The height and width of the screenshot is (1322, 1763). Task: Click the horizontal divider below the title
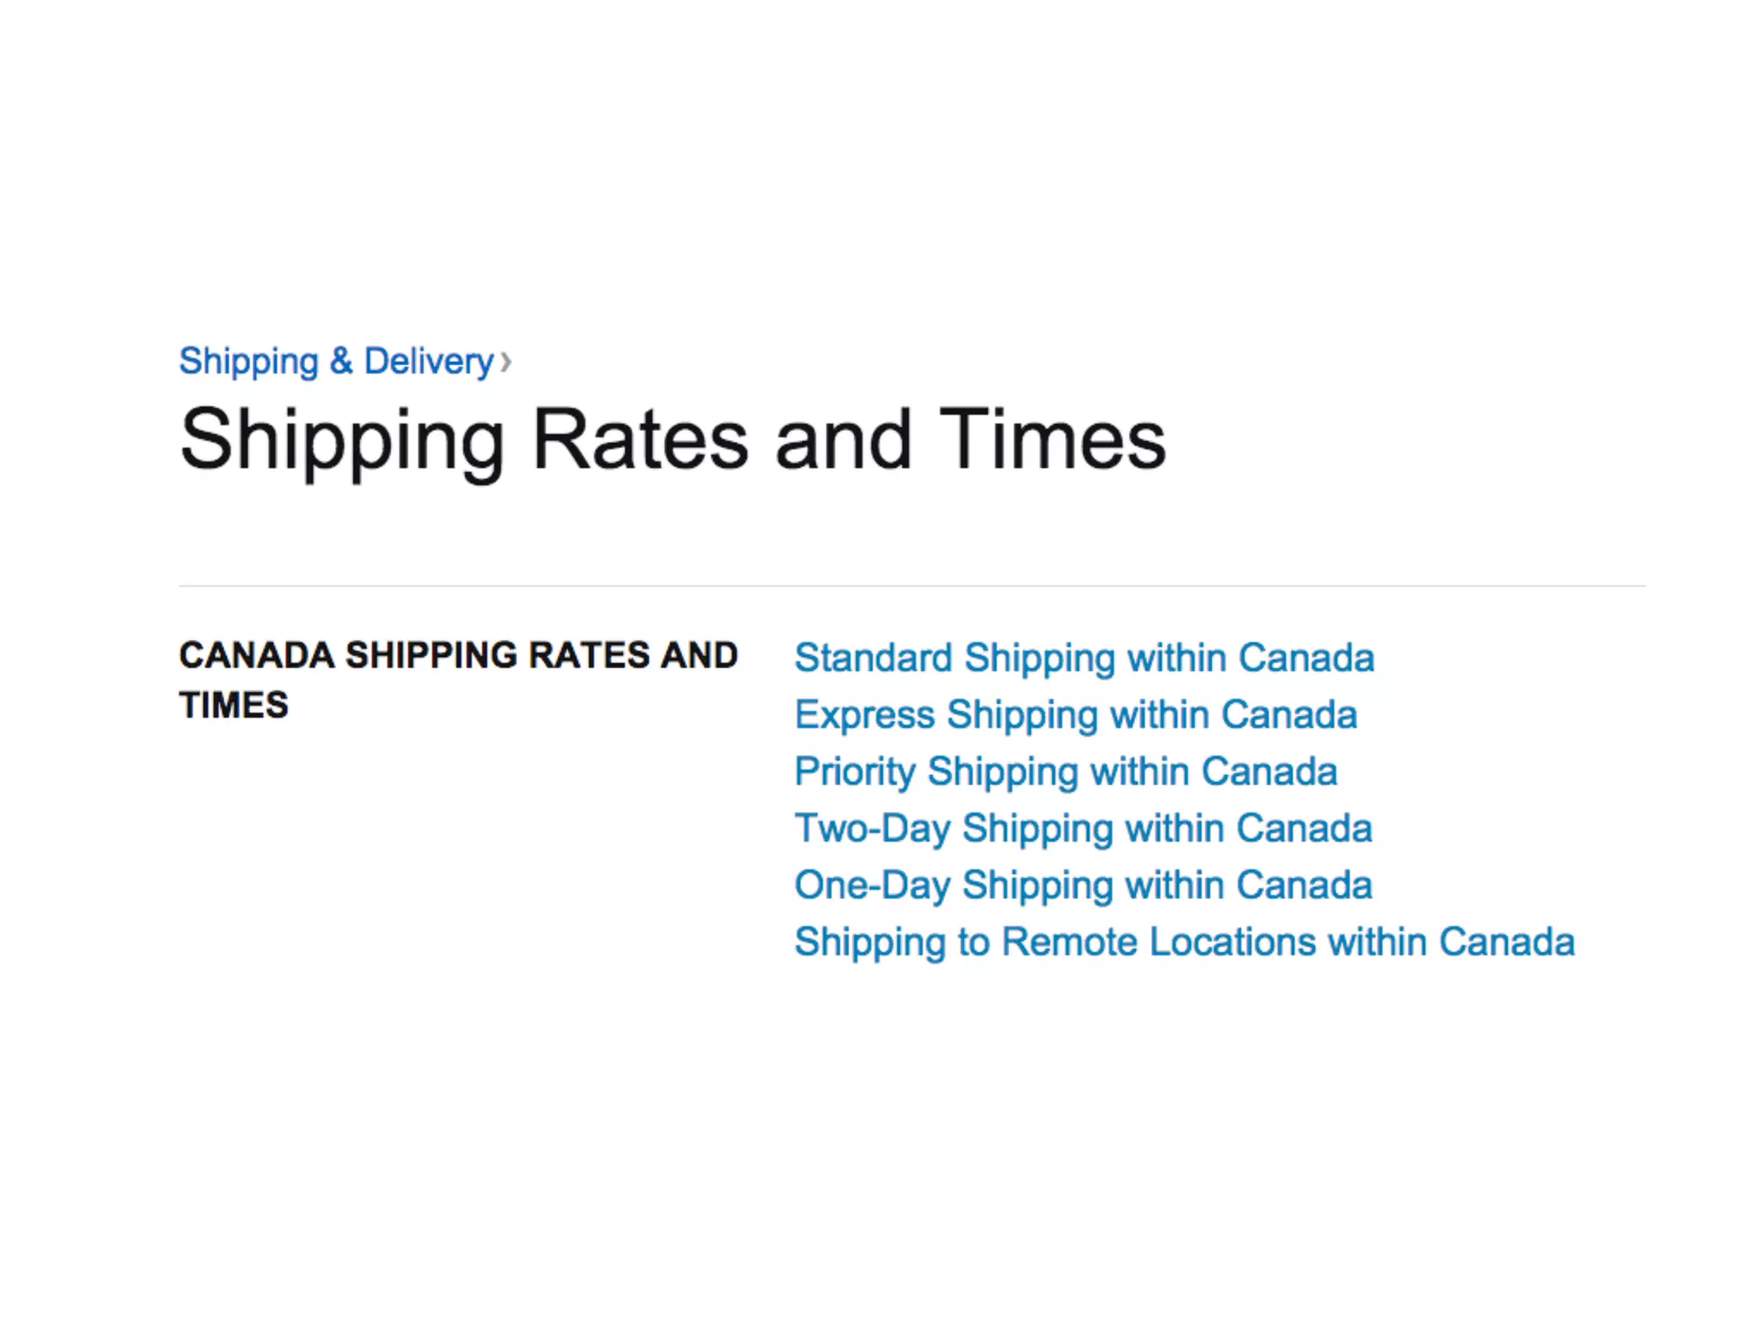[912, 586]
